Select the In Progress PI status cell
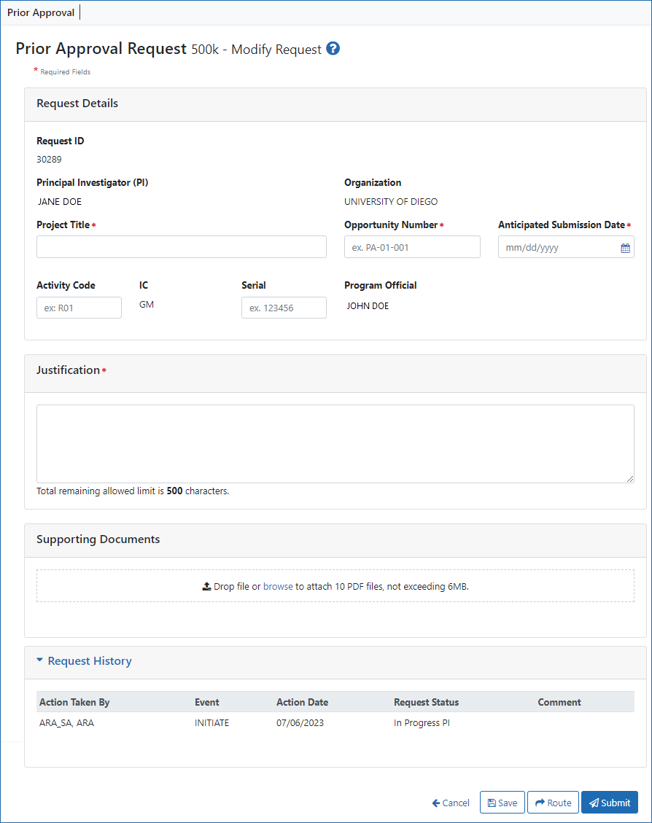This screenshot has height=823, width=652. (x=422, y=722)
